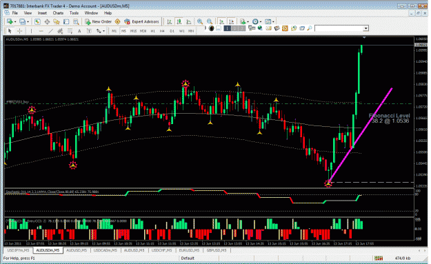Open a new chart from the toolbar

(10, 21)
